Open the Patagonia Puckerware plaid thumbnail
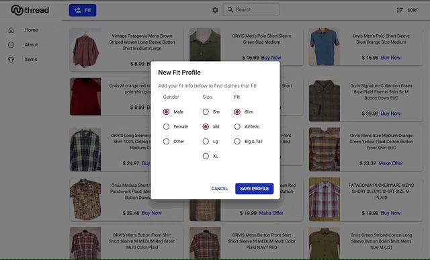 click(325, 199)
